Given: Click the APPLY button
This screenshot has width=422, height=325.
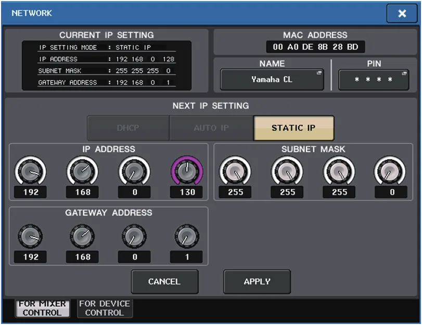Looking at the screenshot, I should (257, 282).
